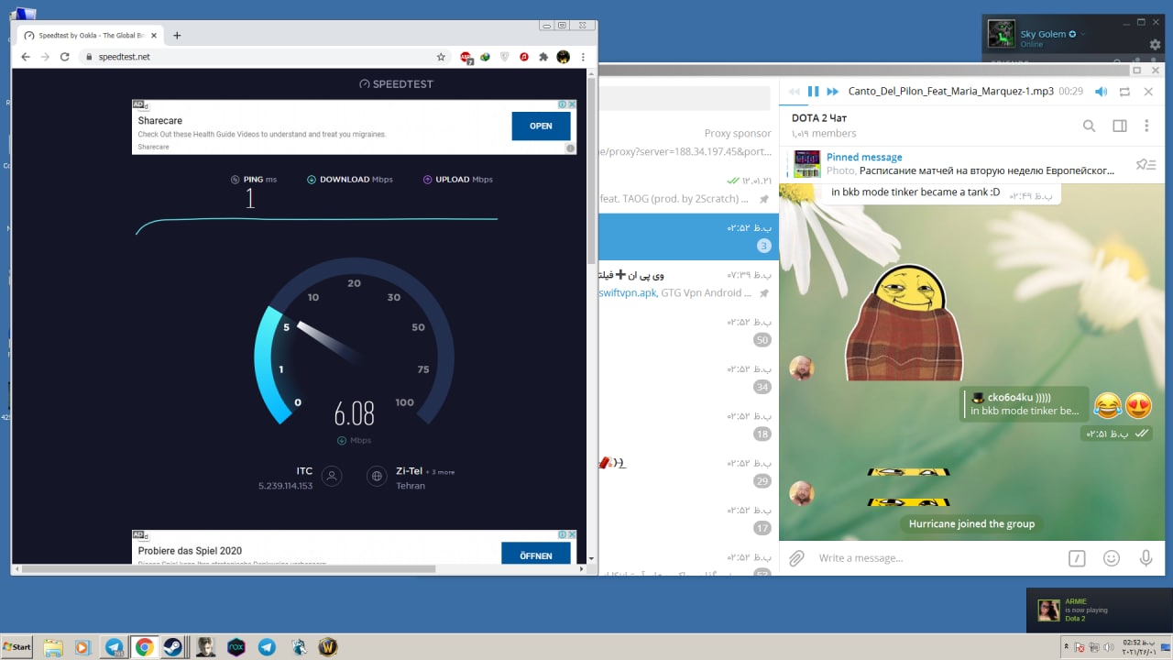Go forward in the Chrome browser
This screenshot has height=660, width=1173.
pos(45,57)
